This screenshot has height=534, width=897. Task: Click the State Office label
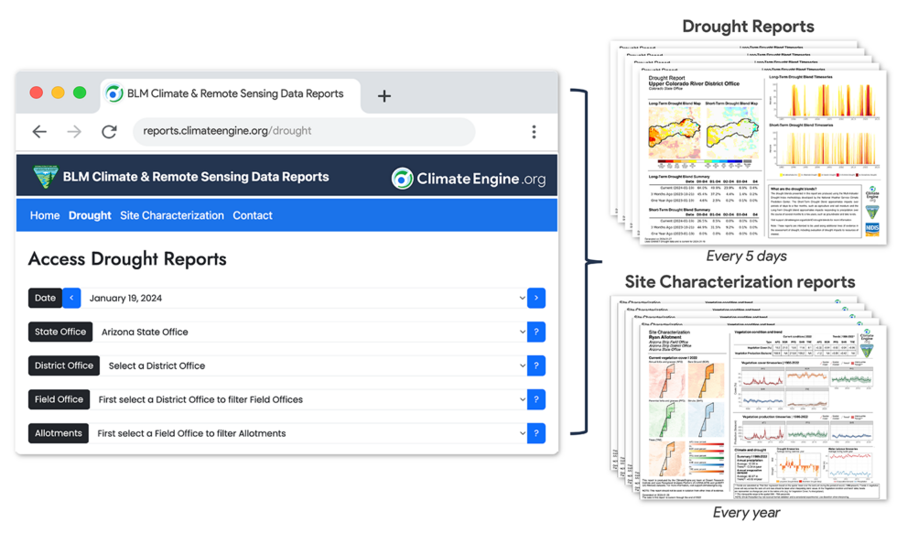click(60, 332)
